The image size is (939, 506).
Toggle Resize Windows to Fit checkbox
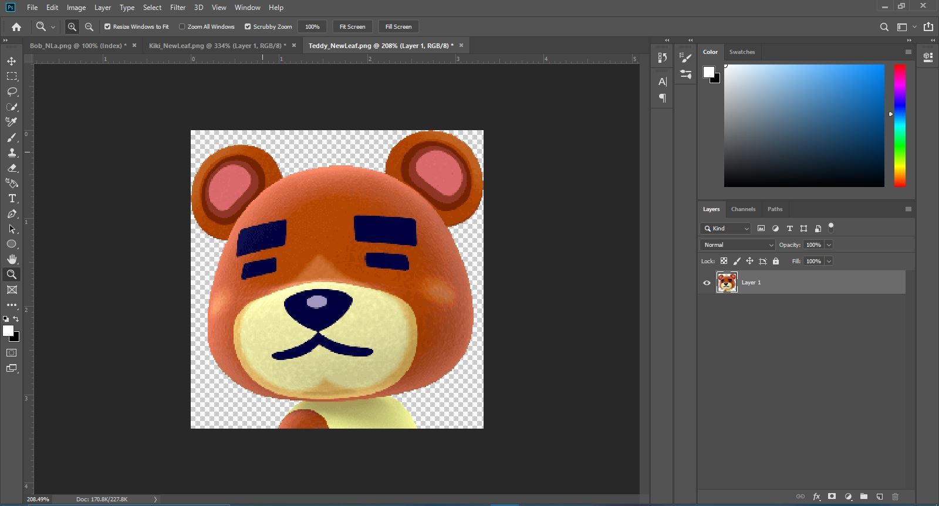pyautogui.click(x=107, y=26)
